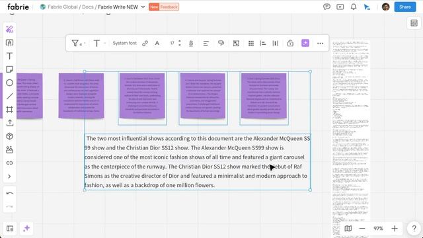This screenshot has width=423, height=238.
Task: Select the link embed tool in sidebar
Action: (9, 163)
